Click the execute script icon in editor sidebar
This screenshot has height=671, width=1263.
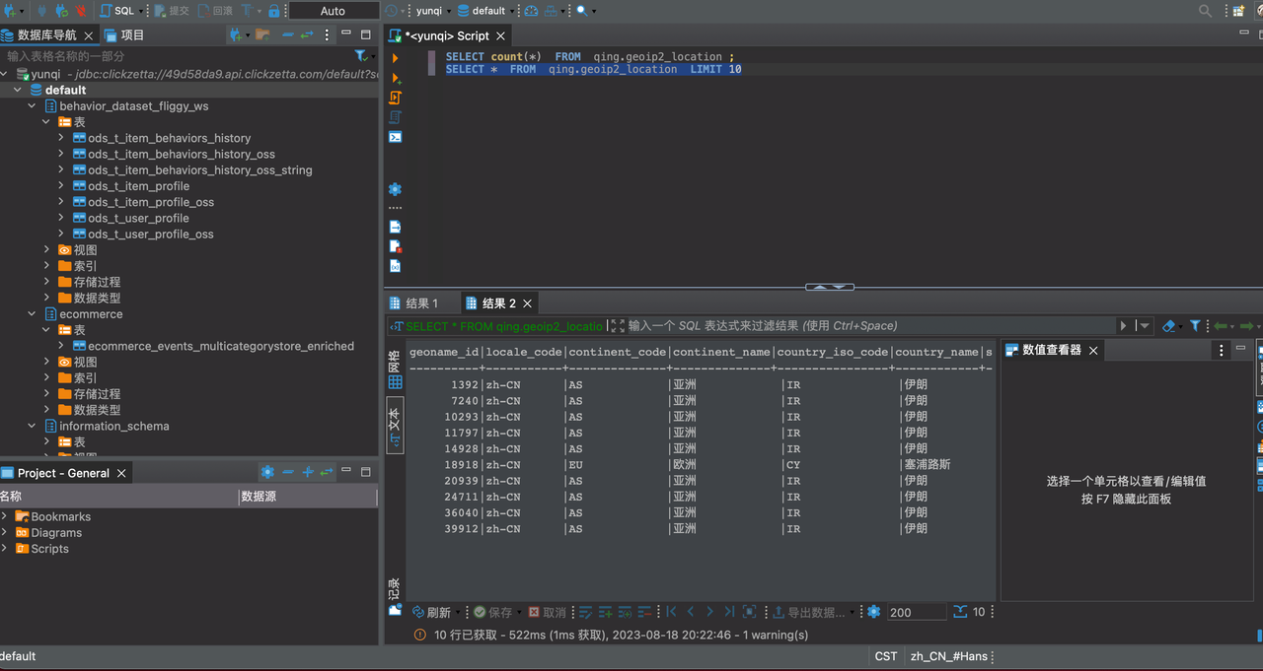396,98
